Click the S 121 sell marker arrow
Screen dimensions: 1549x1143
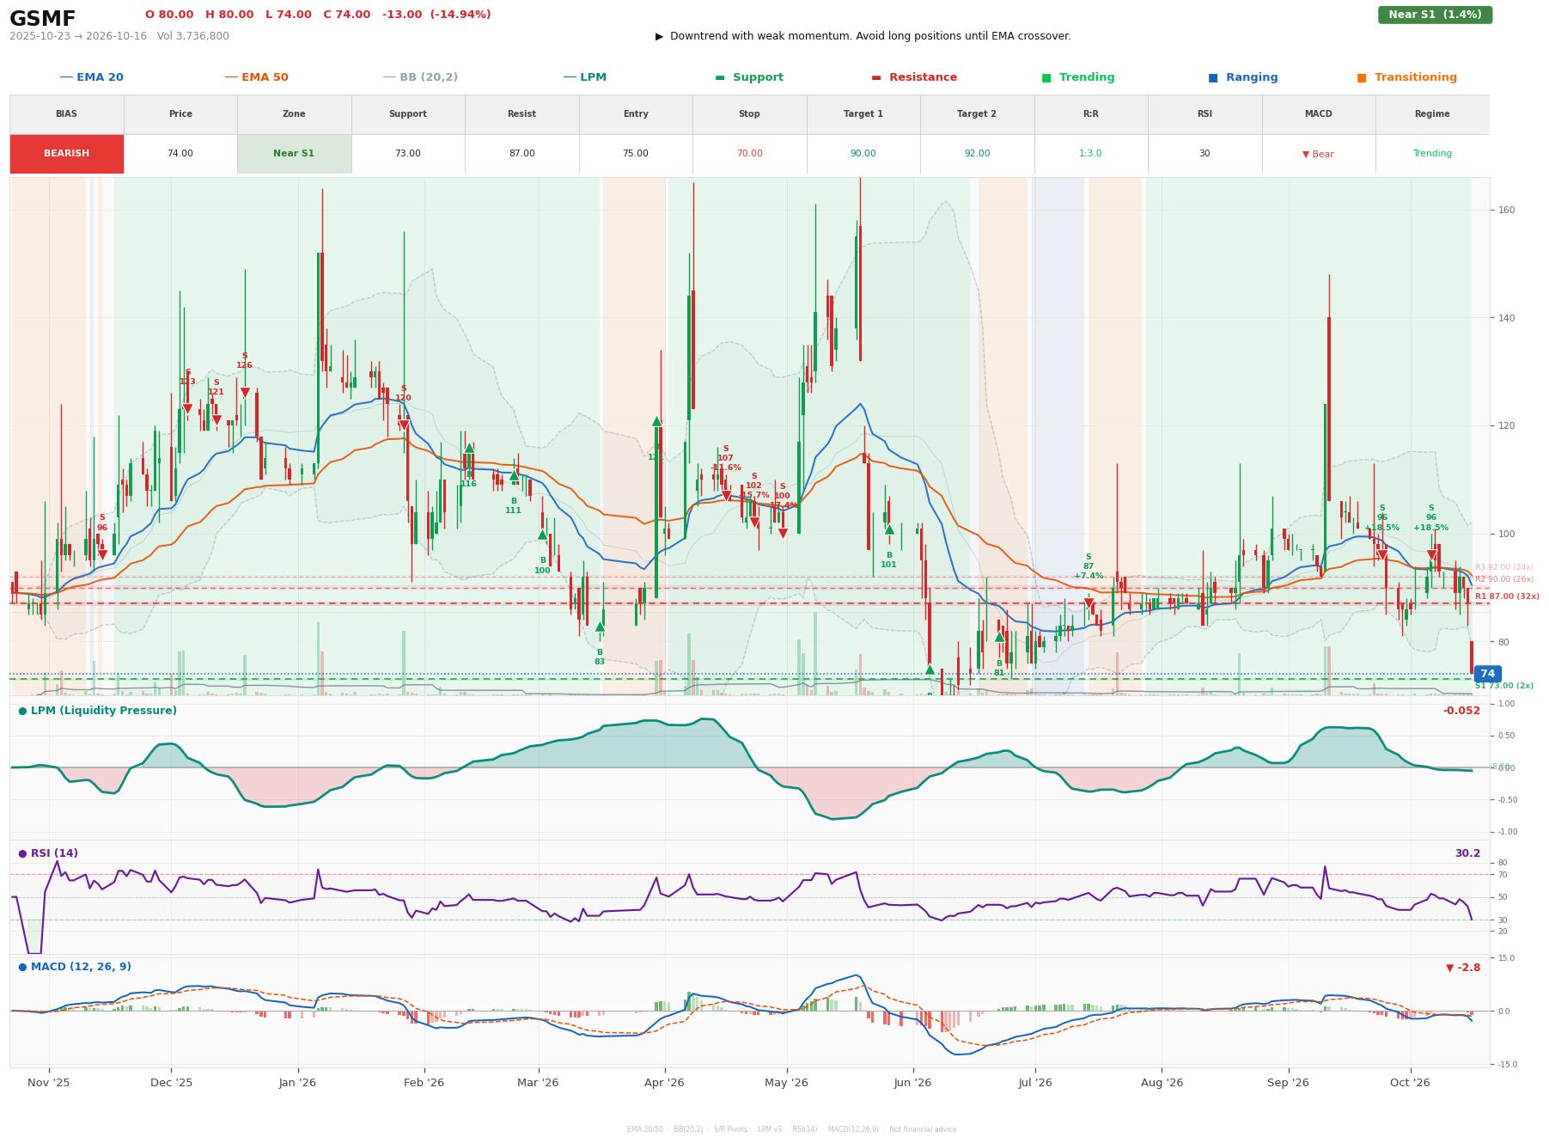click(216, 420)
